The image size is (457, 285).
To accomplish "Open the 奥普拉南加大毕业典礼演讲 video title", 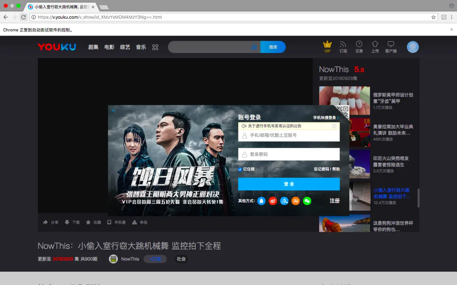I will 393,130.
